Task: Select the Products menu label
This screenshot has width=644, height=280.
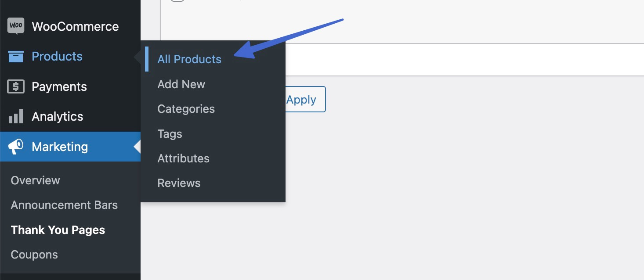Action: coord(57,57)
